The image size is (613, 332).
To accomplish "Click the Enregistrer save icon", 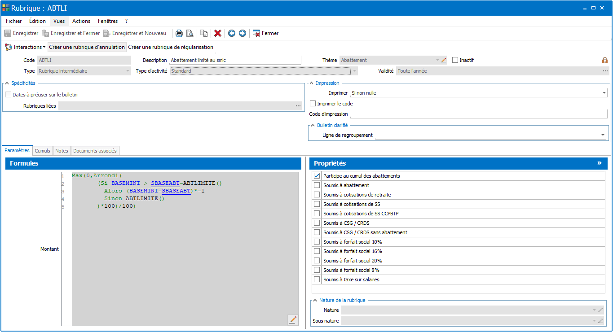I will click(x=8, y=33).
